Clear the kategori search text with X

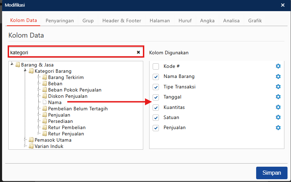138,52
